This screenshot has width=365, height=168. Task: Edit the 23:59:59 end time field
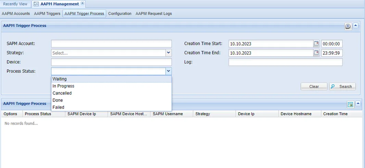pos(332,53)
